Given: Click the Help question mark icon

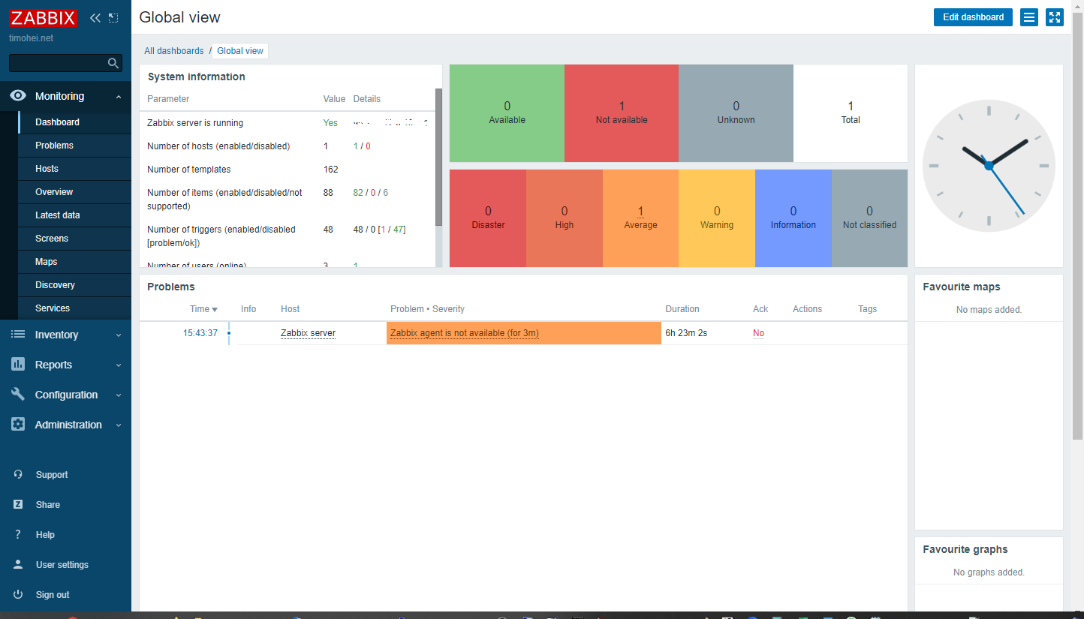Looking at the screenshot, I should pos(18,535).
